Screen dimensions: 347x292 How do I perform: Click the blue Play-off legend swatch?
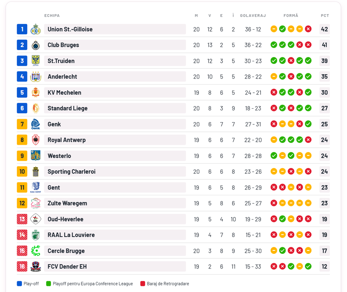pos(19,284)
